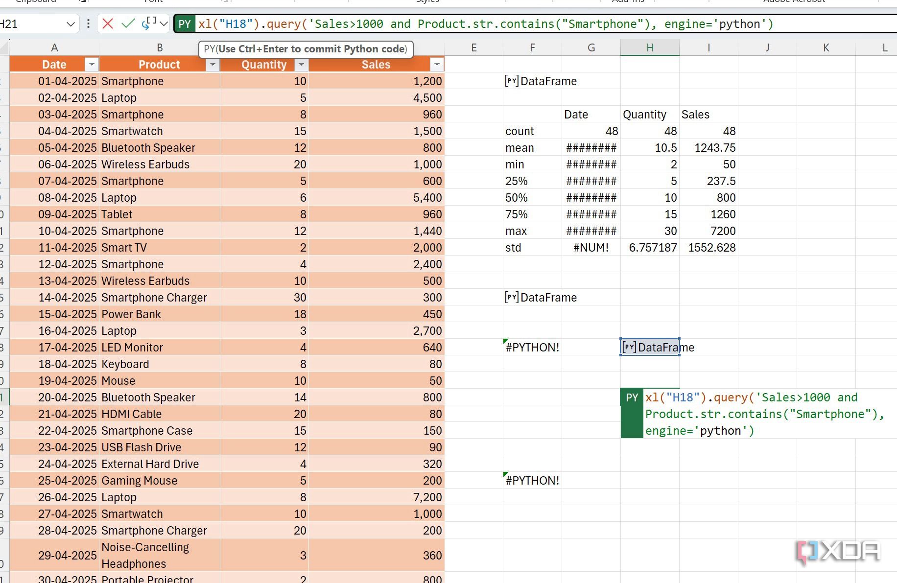Select #PYTHON! error in the 17-04-2025 row
897x583 pixels.
pyautogui.click(x=532, y=348)
